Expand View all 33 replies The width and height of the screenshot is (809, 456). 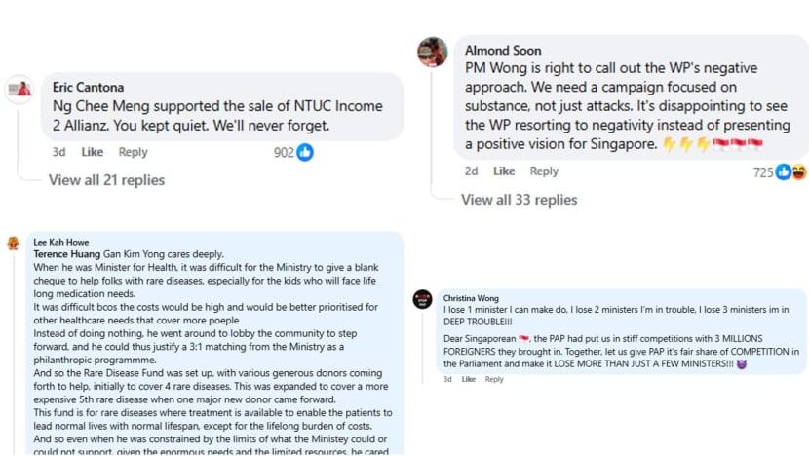pos(519,200)
